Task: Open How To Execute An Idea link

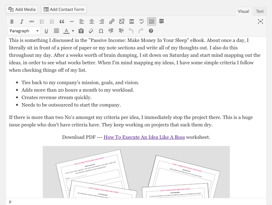Action: [x=144, y=137]
